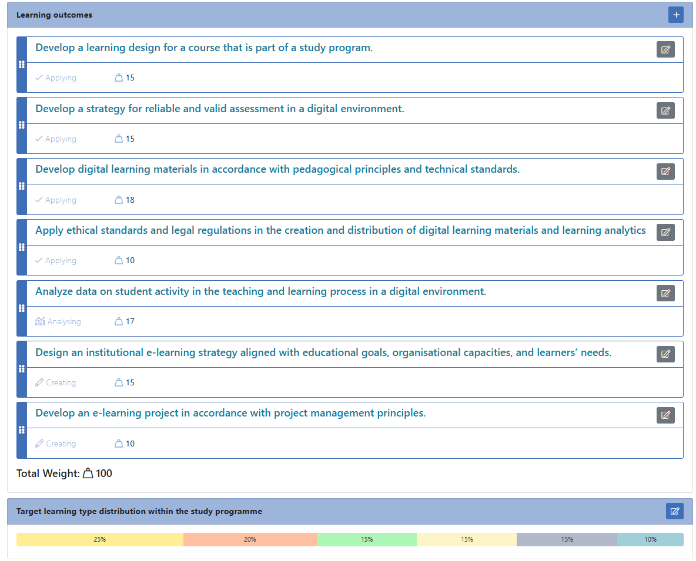Image resolution: width=696 pixels, height=561 pixels.
Task: Grab drag handle of 'ethical standards' outcome
Action: (21, 247)
